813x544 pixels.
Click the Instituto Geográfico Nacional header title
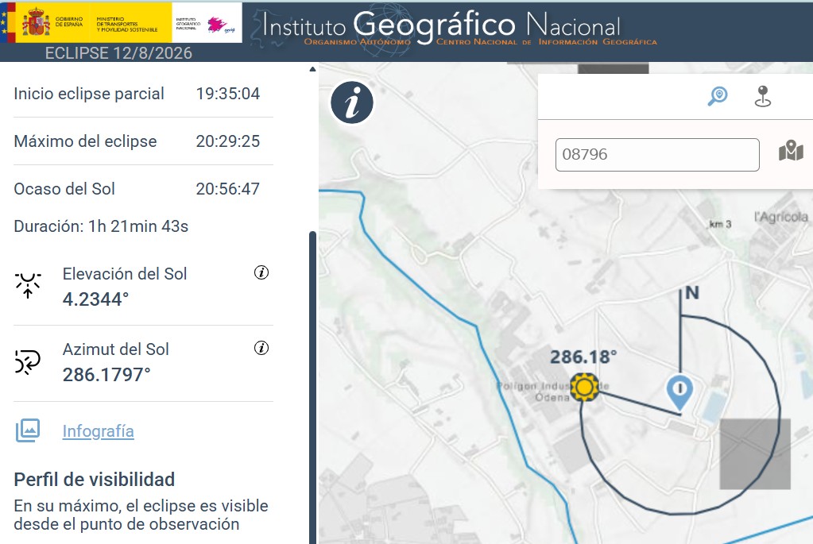click(441, 25)
